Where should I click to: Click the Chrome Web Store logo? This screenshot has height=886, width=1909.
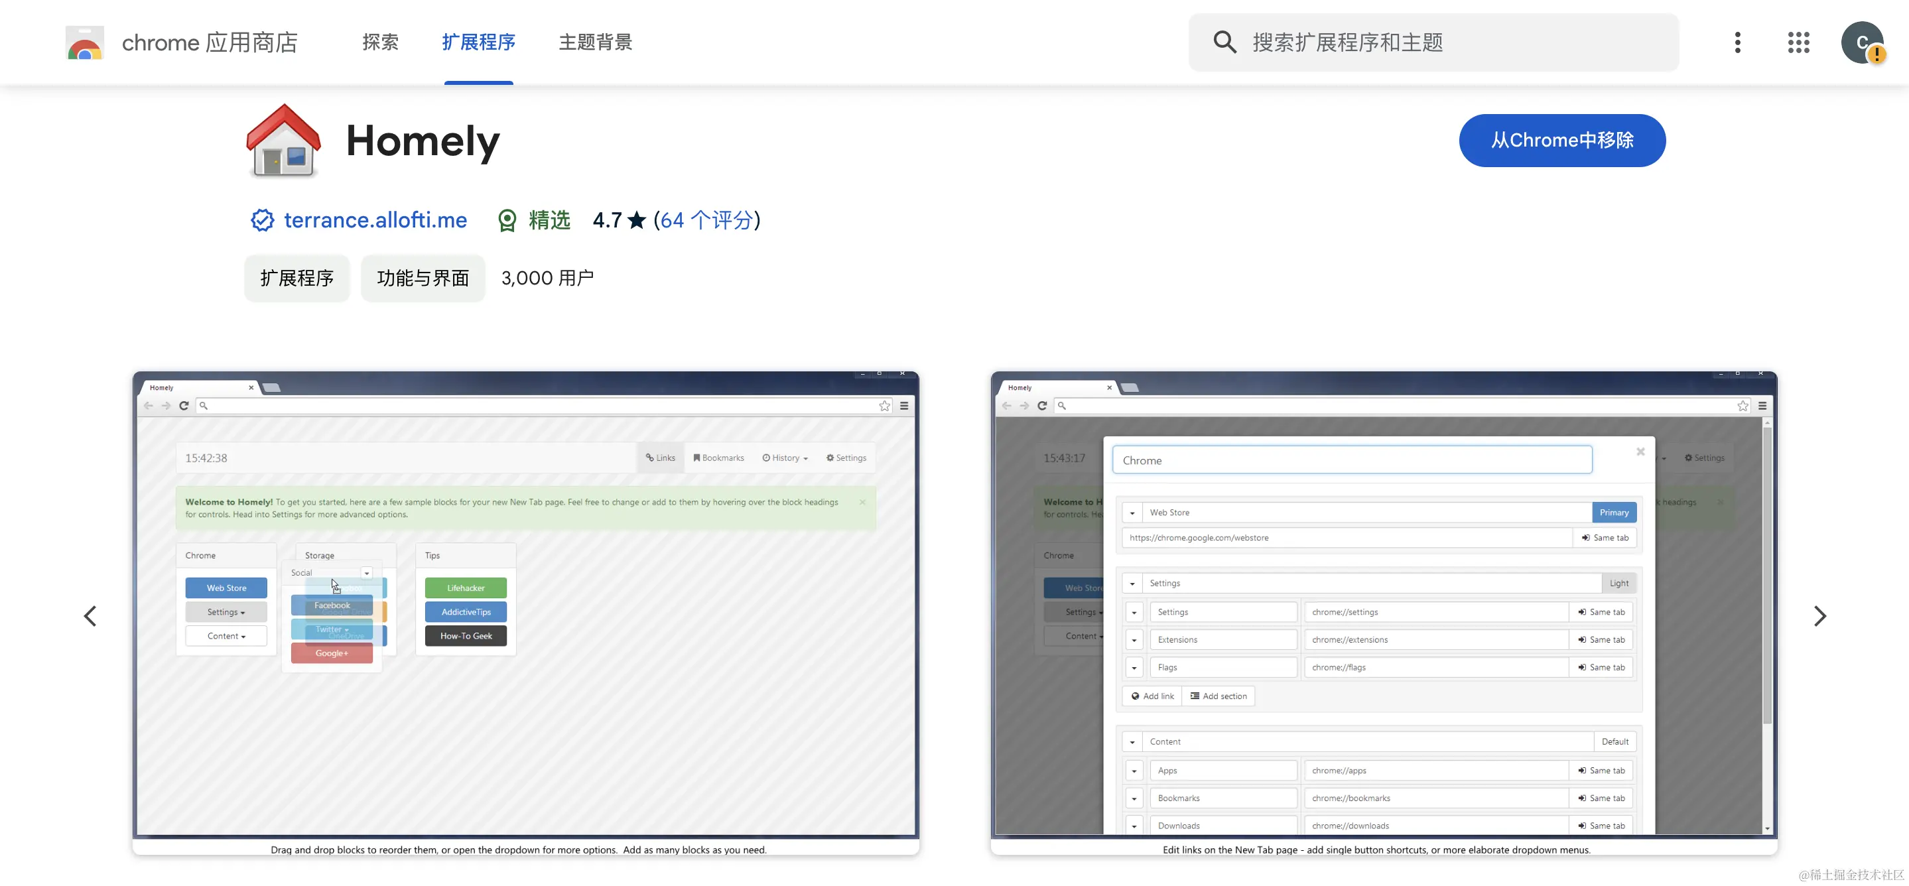[x=84, y=43]
